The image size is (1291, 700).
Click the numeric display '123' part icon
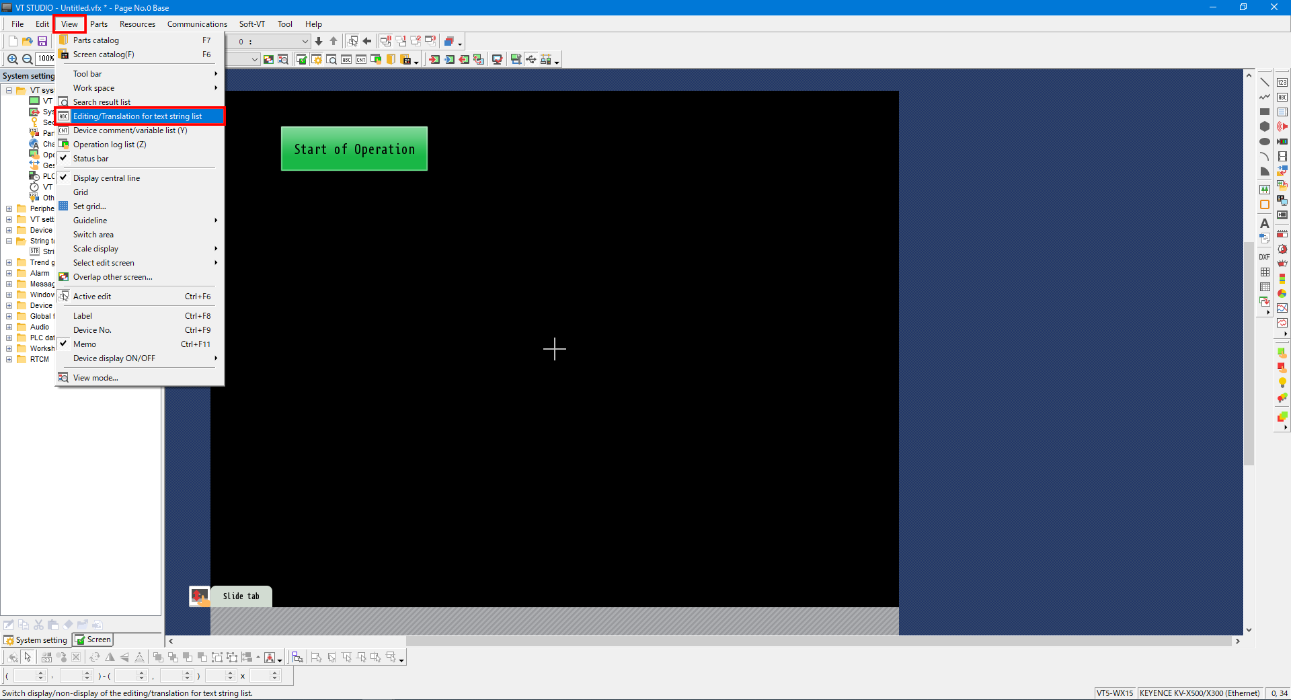tap(1282, 82)
